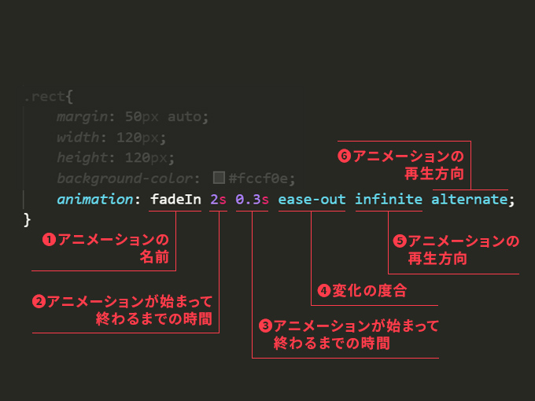Image resolution: width=535 pixels, height=401 pixels.
Task: Click the circled number 5 annotation marker
Action: [400, 241]
